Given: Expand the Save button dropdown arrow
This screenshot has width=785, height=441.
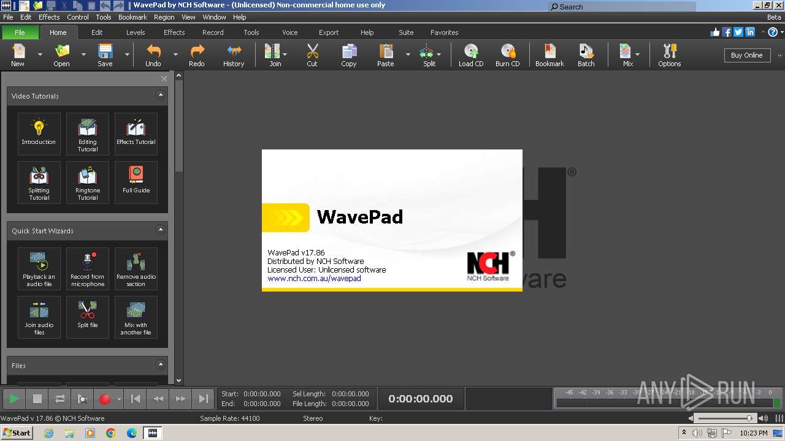Looking at the screenshot, I should [x=127, y=55].
